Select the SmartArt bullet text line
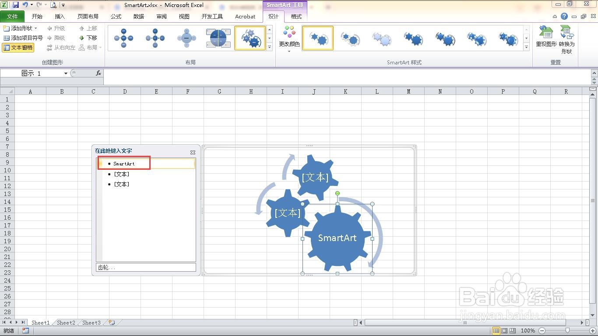 [x=146, y=164]
